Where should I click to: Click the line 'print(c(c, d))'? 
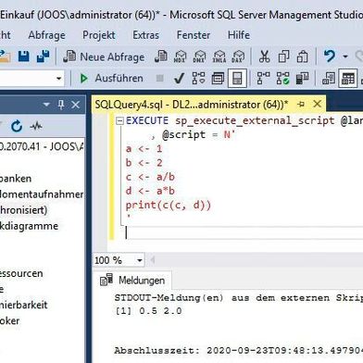tap(169, 206)
